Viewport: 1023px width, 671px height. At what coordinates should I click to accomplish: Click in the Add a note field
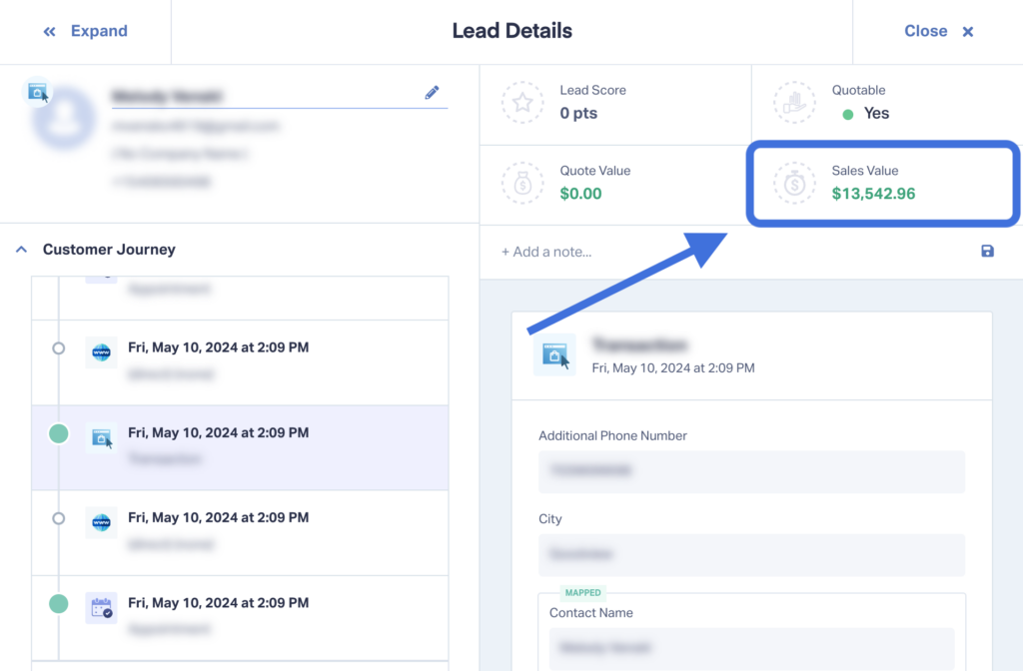(546, 252)
